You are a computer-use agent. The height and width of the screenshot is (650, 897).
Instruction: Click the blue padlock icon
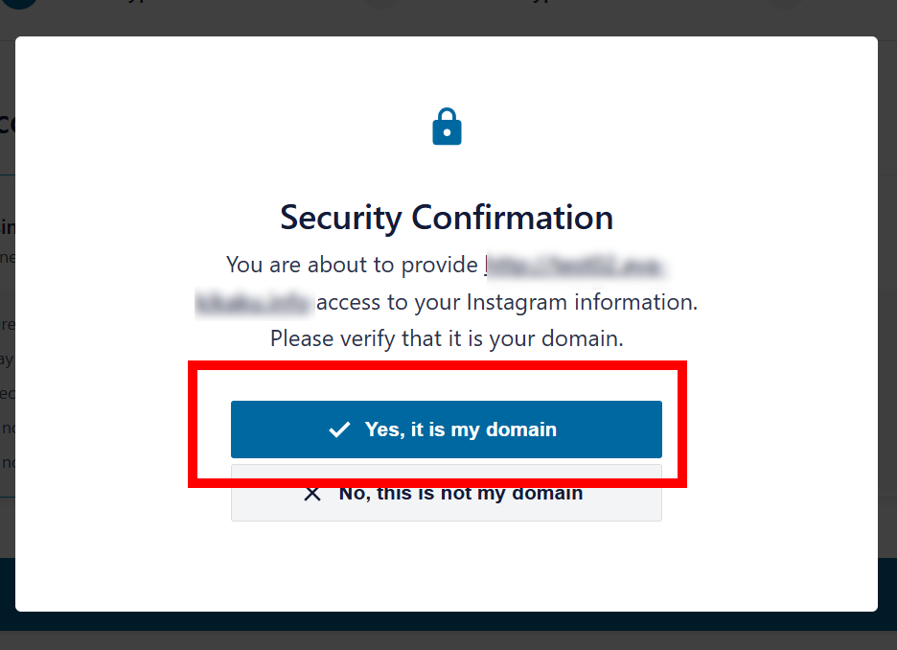pyautogui.click(x=447, y=127)
